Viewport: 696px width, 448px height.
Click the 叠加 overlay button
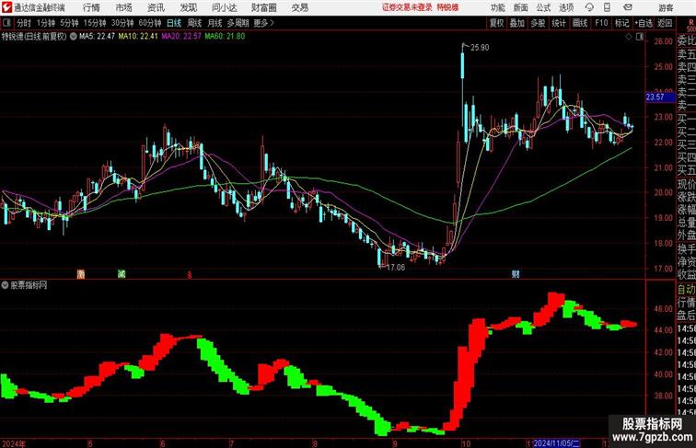tap(517, 23)
